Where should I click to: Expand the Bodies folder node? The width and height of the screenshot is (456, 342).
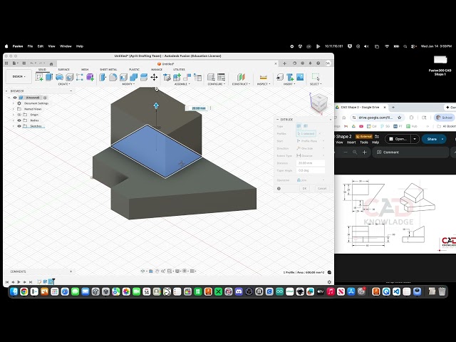pyautogui.click(x=13, y=120)
